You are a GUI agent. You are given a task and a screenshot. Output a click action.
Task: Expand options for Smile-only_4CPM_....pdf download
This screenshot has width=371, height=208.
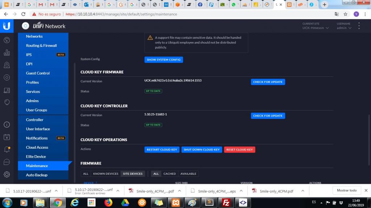coord(179,191)
